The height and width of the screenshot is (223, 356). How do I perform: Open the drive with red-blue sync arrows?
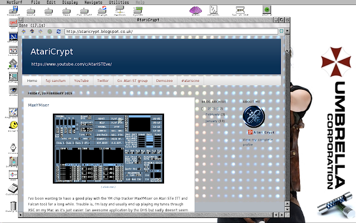coord(102,11)
